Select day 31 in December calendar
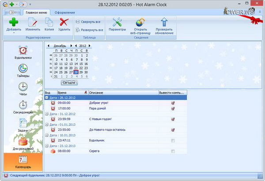 (56, 76)
